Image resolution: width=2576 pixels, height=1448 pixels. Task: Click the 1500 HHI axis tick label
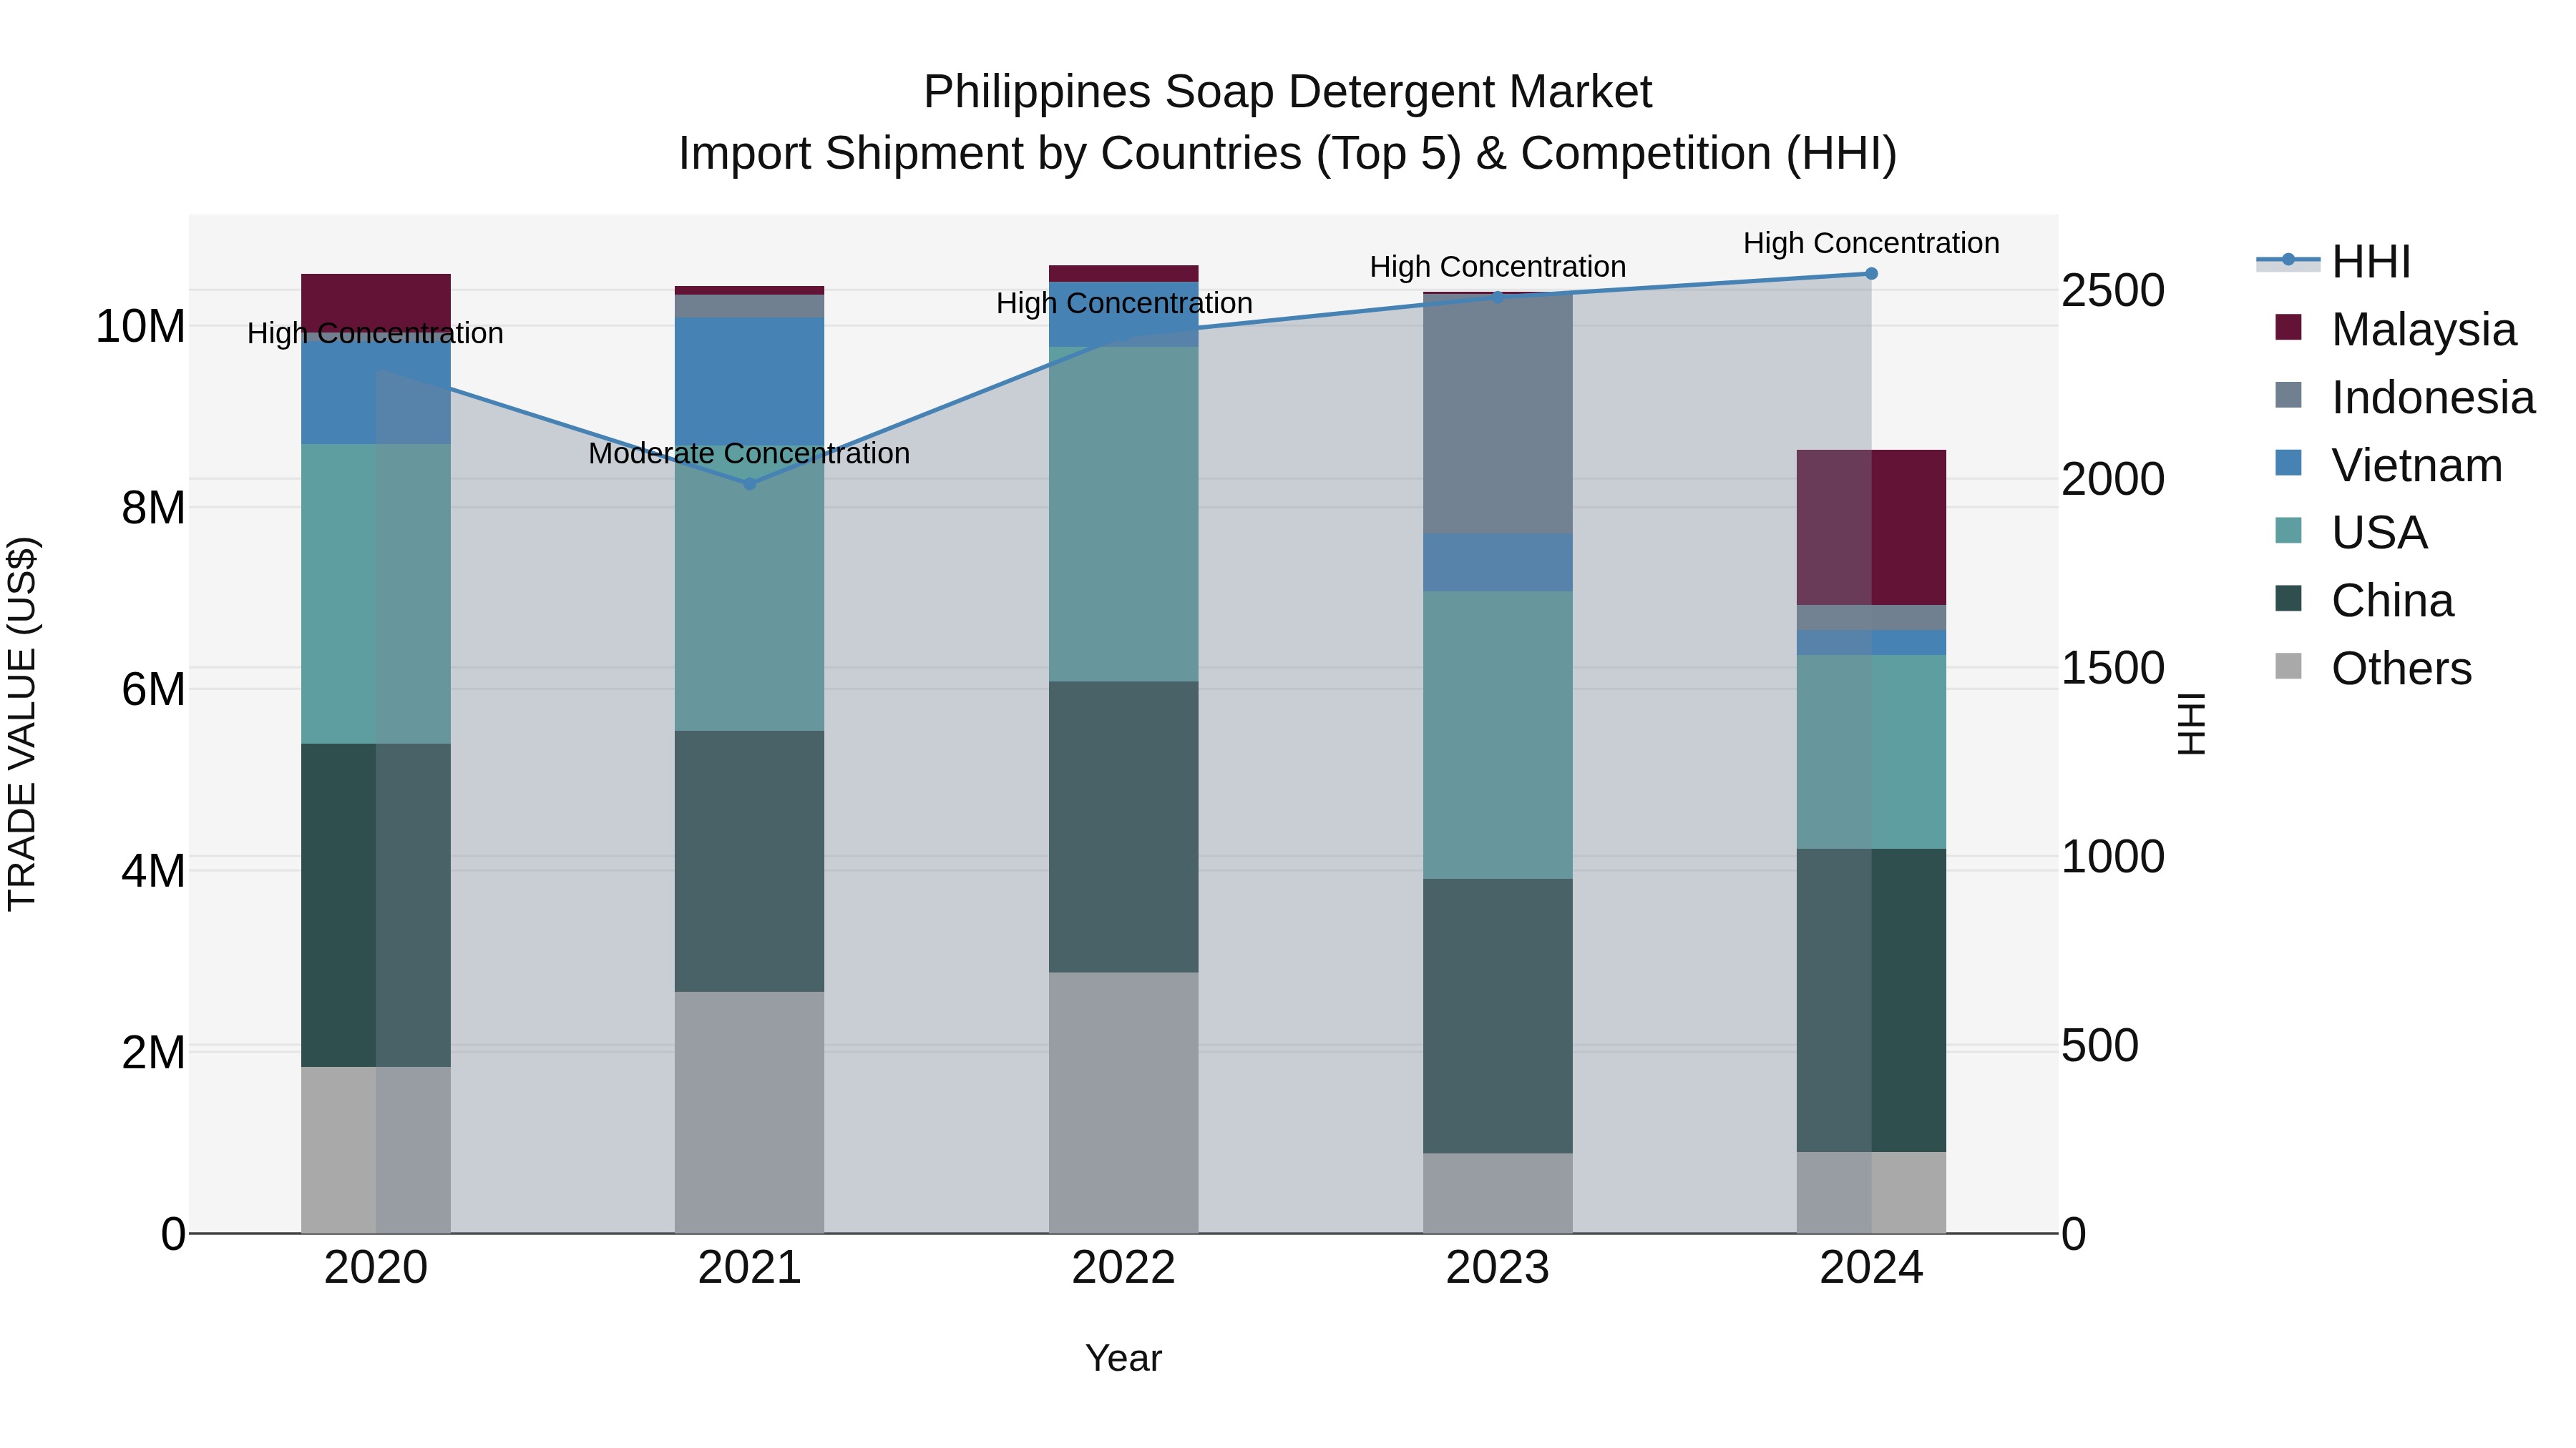(2113, 668)
